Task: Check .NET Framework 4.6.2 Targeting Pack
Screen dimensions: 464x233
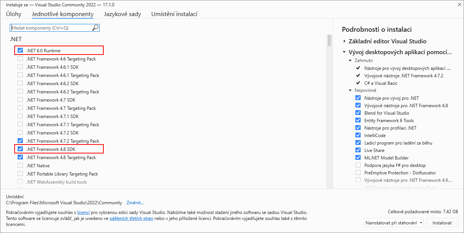Action: [x=20, y=91]
